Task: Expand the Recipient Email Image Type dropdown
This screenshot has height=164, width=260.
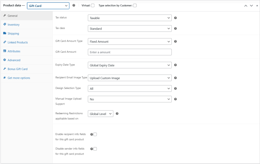Action: coord(130,78)
